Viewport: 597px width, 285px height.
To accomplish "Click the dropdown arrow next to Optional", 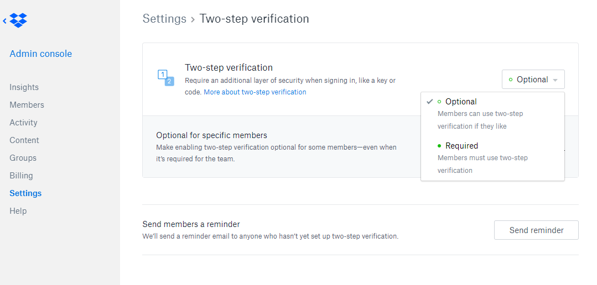I will tap(555, 80).
